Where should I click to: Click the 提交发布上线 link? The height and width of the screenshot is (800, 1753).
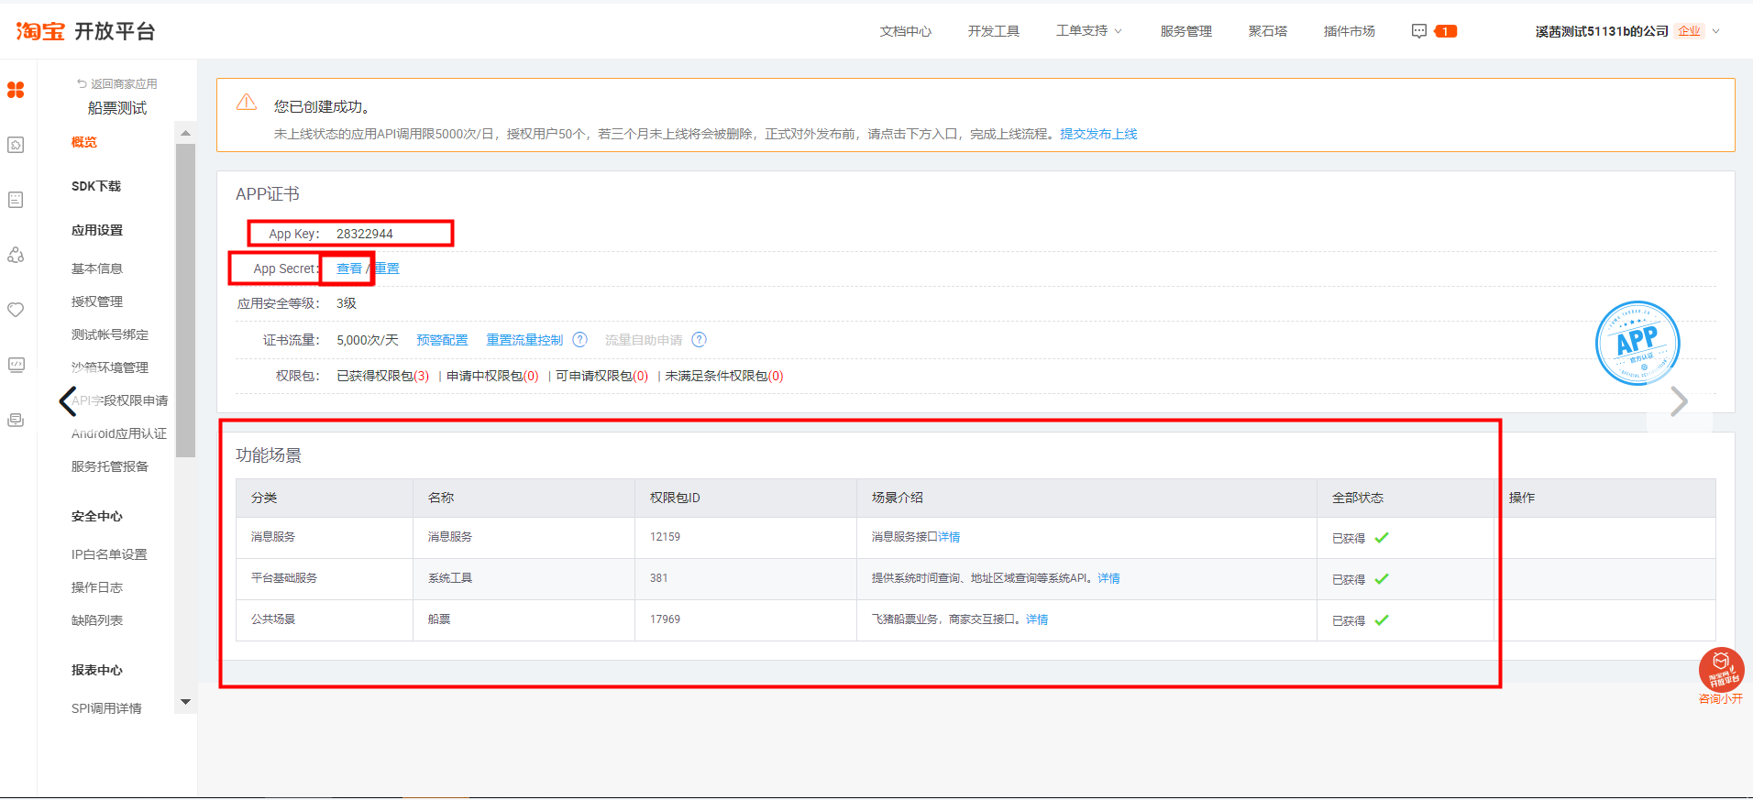click(1098, 134)
